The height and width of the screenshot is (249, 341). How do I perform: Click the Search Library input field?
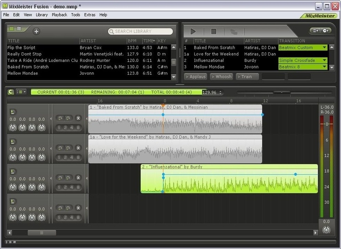pos(141,31)
